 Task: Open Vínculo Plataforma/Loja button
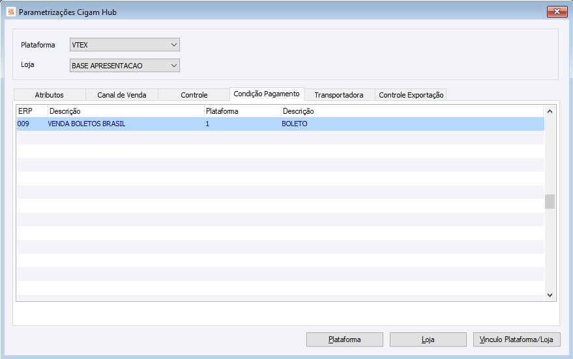(516, 339)
